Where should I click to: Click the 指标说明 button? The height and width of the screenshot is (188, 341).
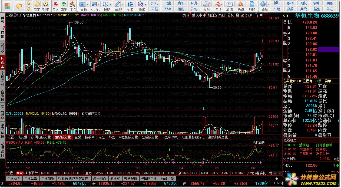tap(259, 143)
